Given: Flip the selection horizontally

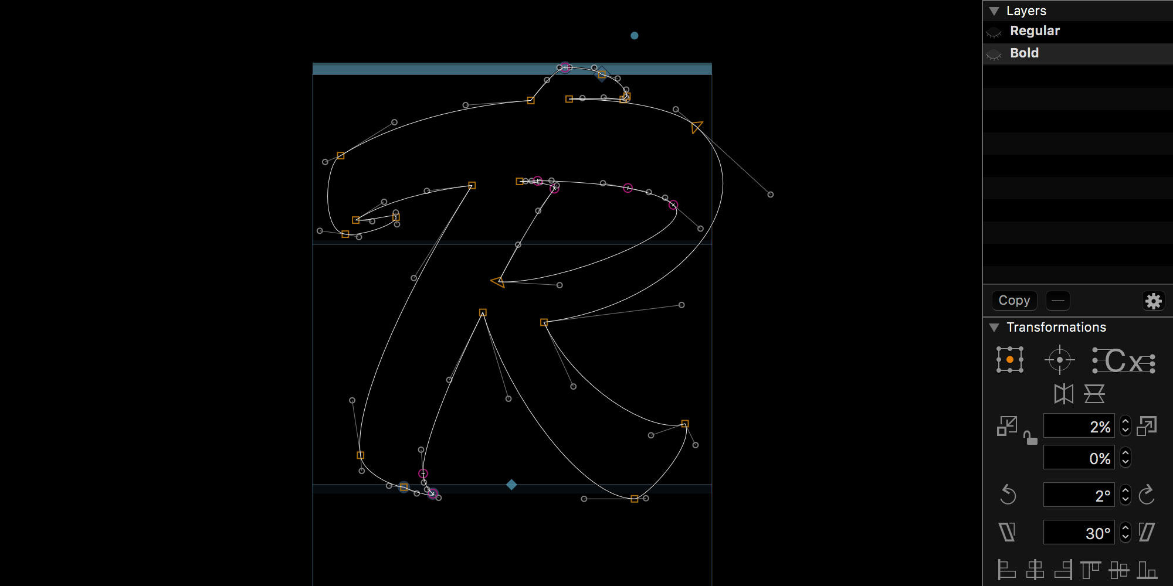Looking at the screenshot, I should tap(1063, 394).
